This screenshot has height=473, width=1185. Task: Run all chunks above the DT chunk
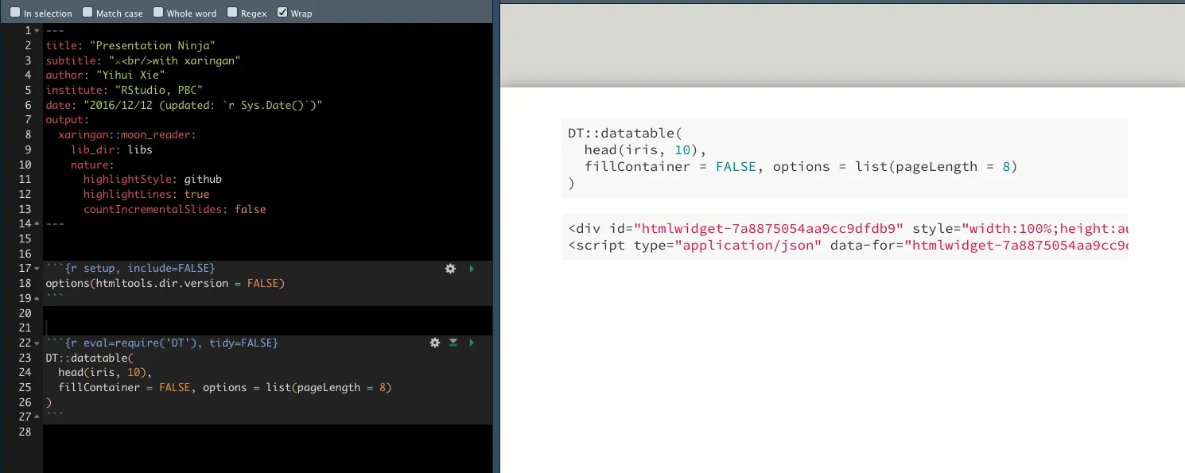pyautogui.click(x=453, y=343)
